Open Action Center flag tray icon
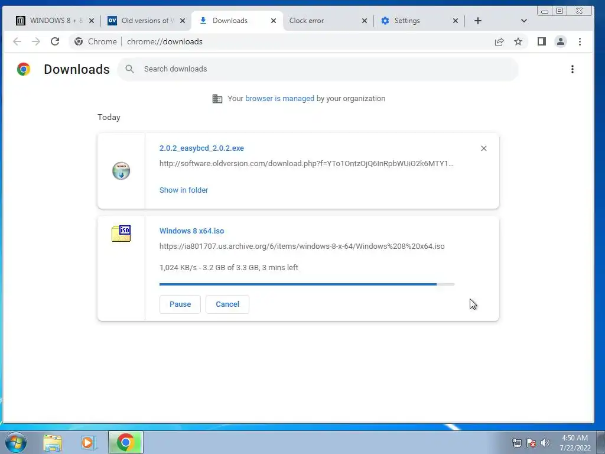Screen dimensions: 605x454 (x=531, y=443)
